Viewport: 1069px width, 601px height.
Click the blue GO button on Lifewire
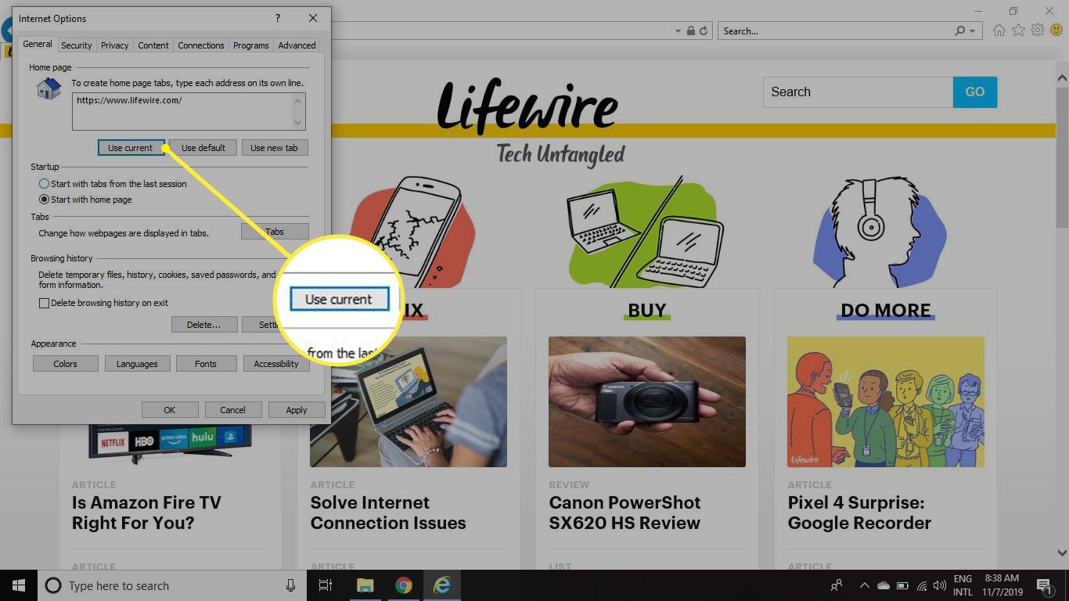coord(975,92)
